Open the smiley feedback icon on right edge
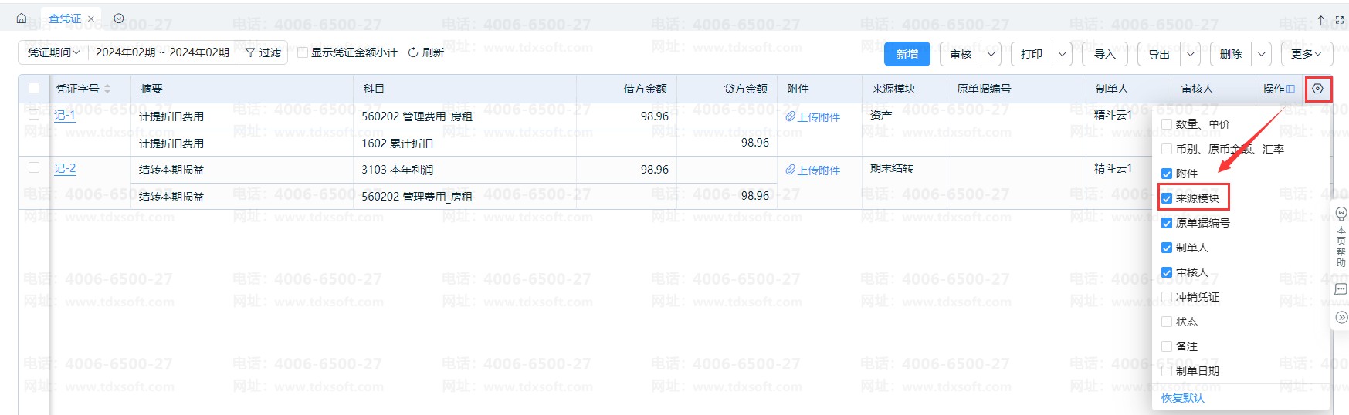The height and width of the screenshot is (415, 1349). point(1341,214)
